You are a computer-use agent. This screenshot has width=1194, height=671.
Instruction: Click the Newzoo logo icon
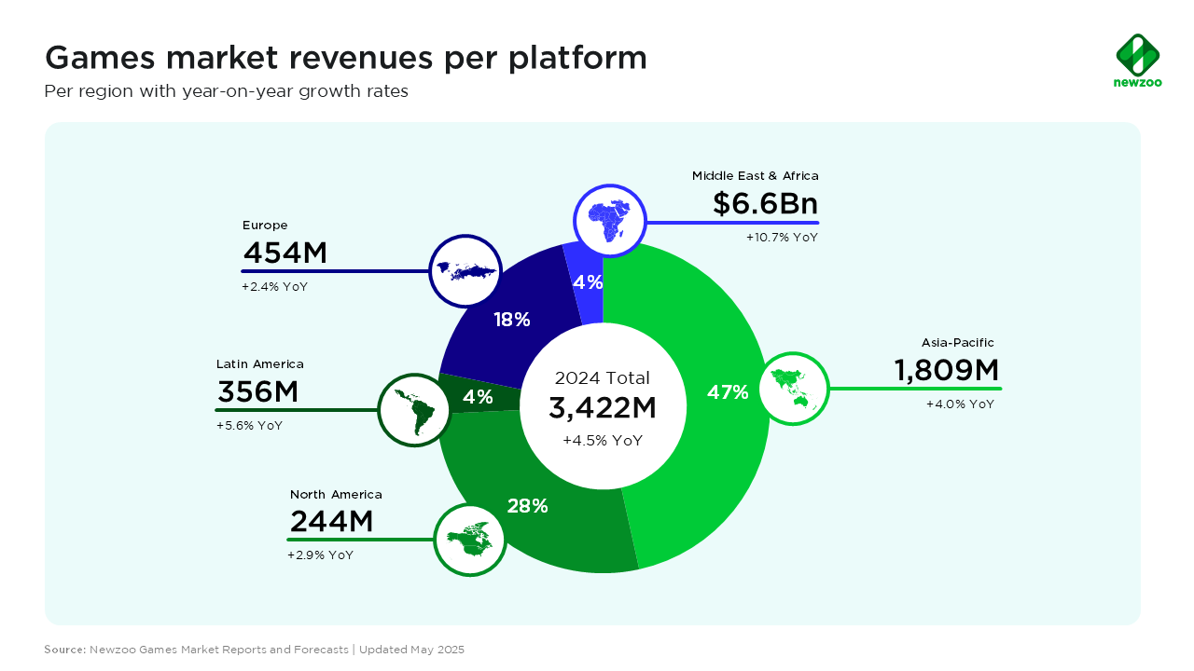pos(1137,55)
